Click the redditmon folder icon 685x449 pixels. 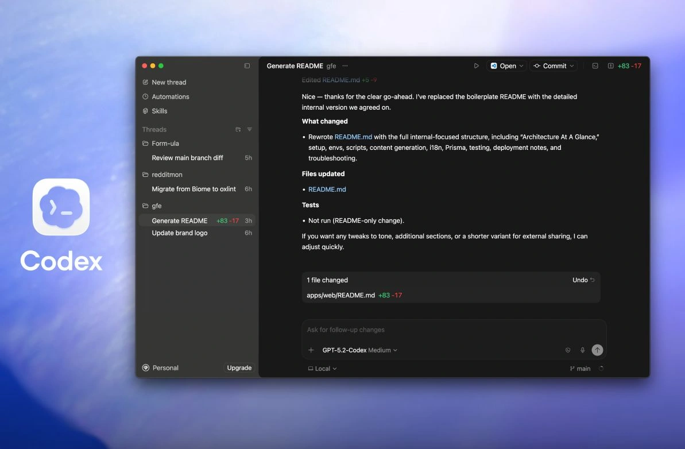[145, 175]
